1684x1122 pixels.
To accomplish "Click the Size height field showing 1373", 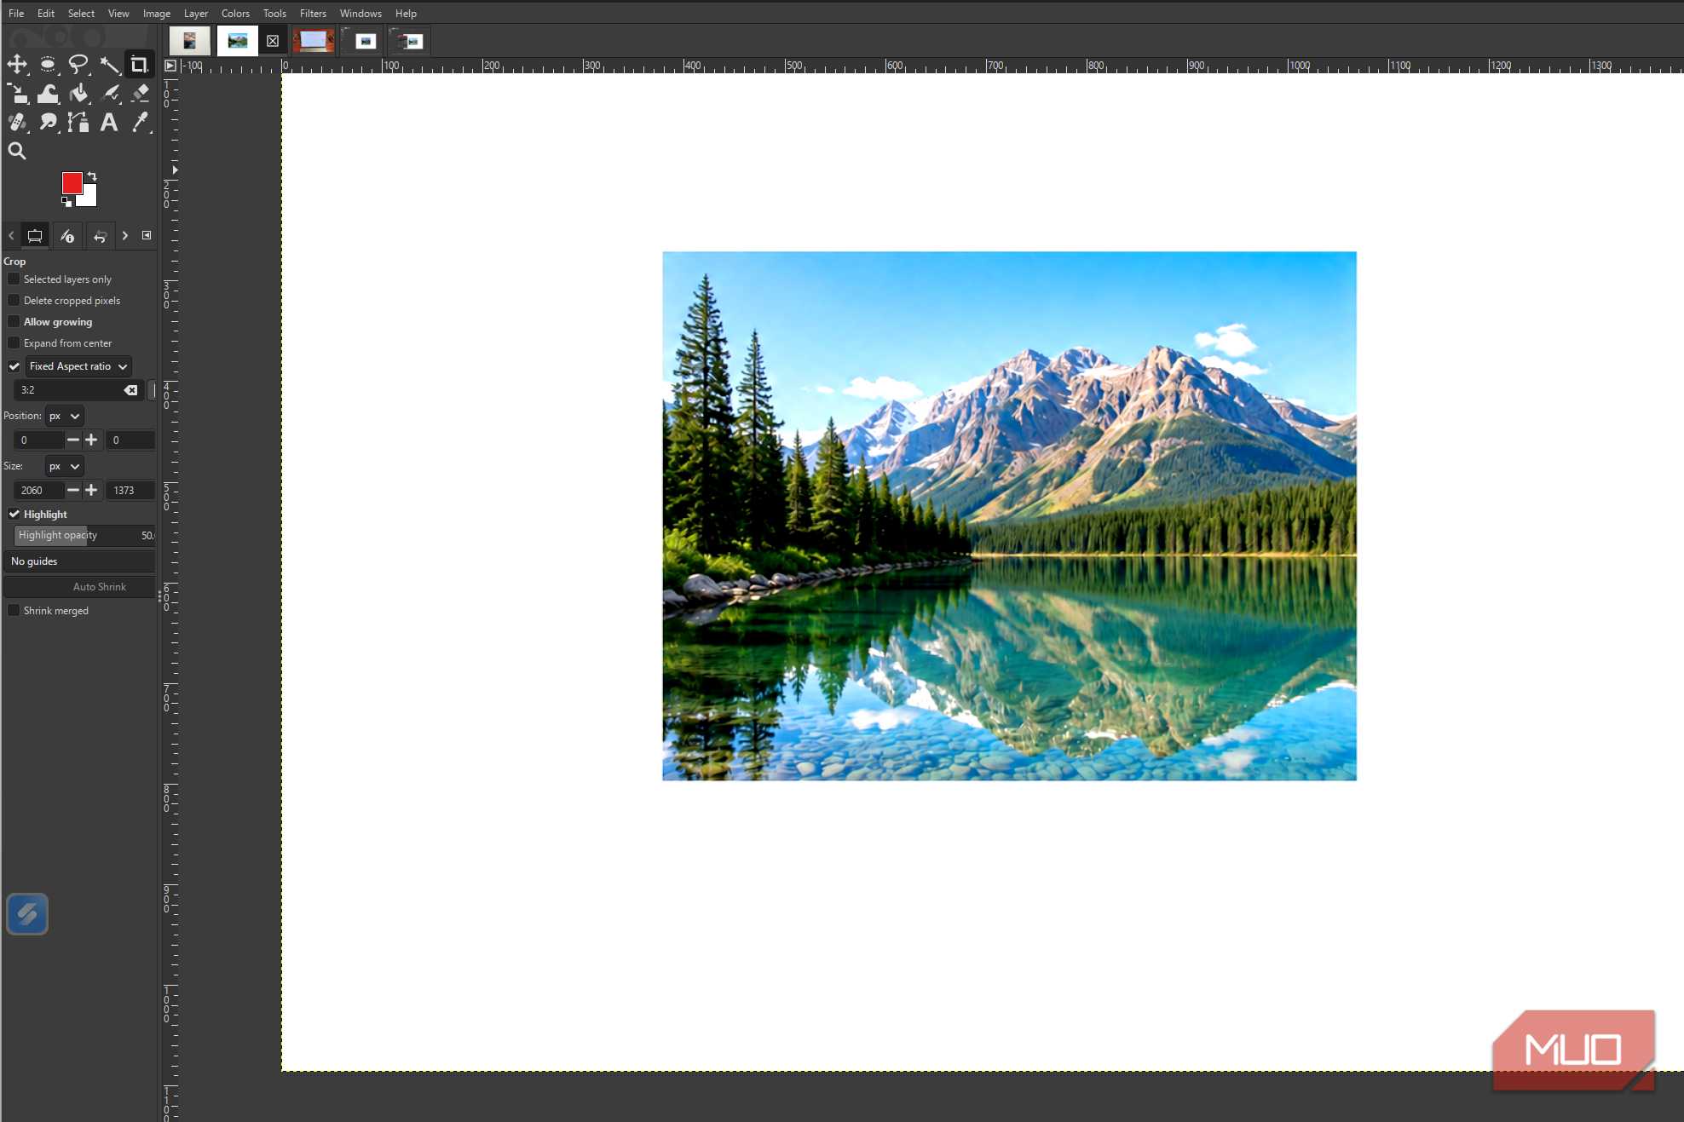I will (x=131, y=491).
